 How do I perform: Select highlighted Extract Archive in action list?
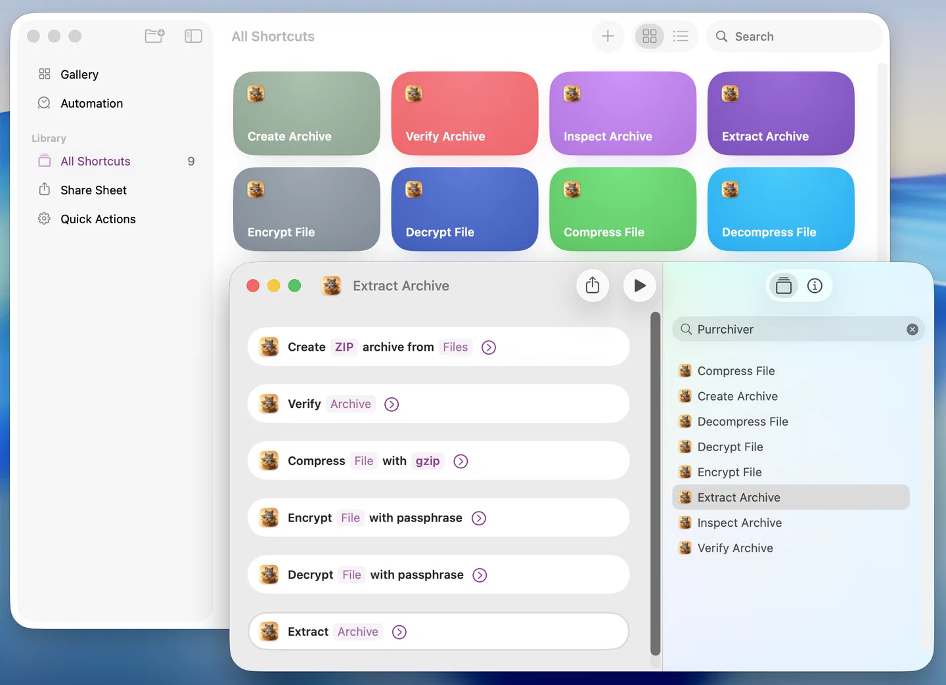pos(791,497)
